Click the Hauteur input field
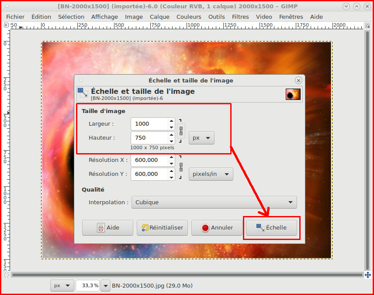This screenshot has height=295, width=374. click(x=149, y=138)
